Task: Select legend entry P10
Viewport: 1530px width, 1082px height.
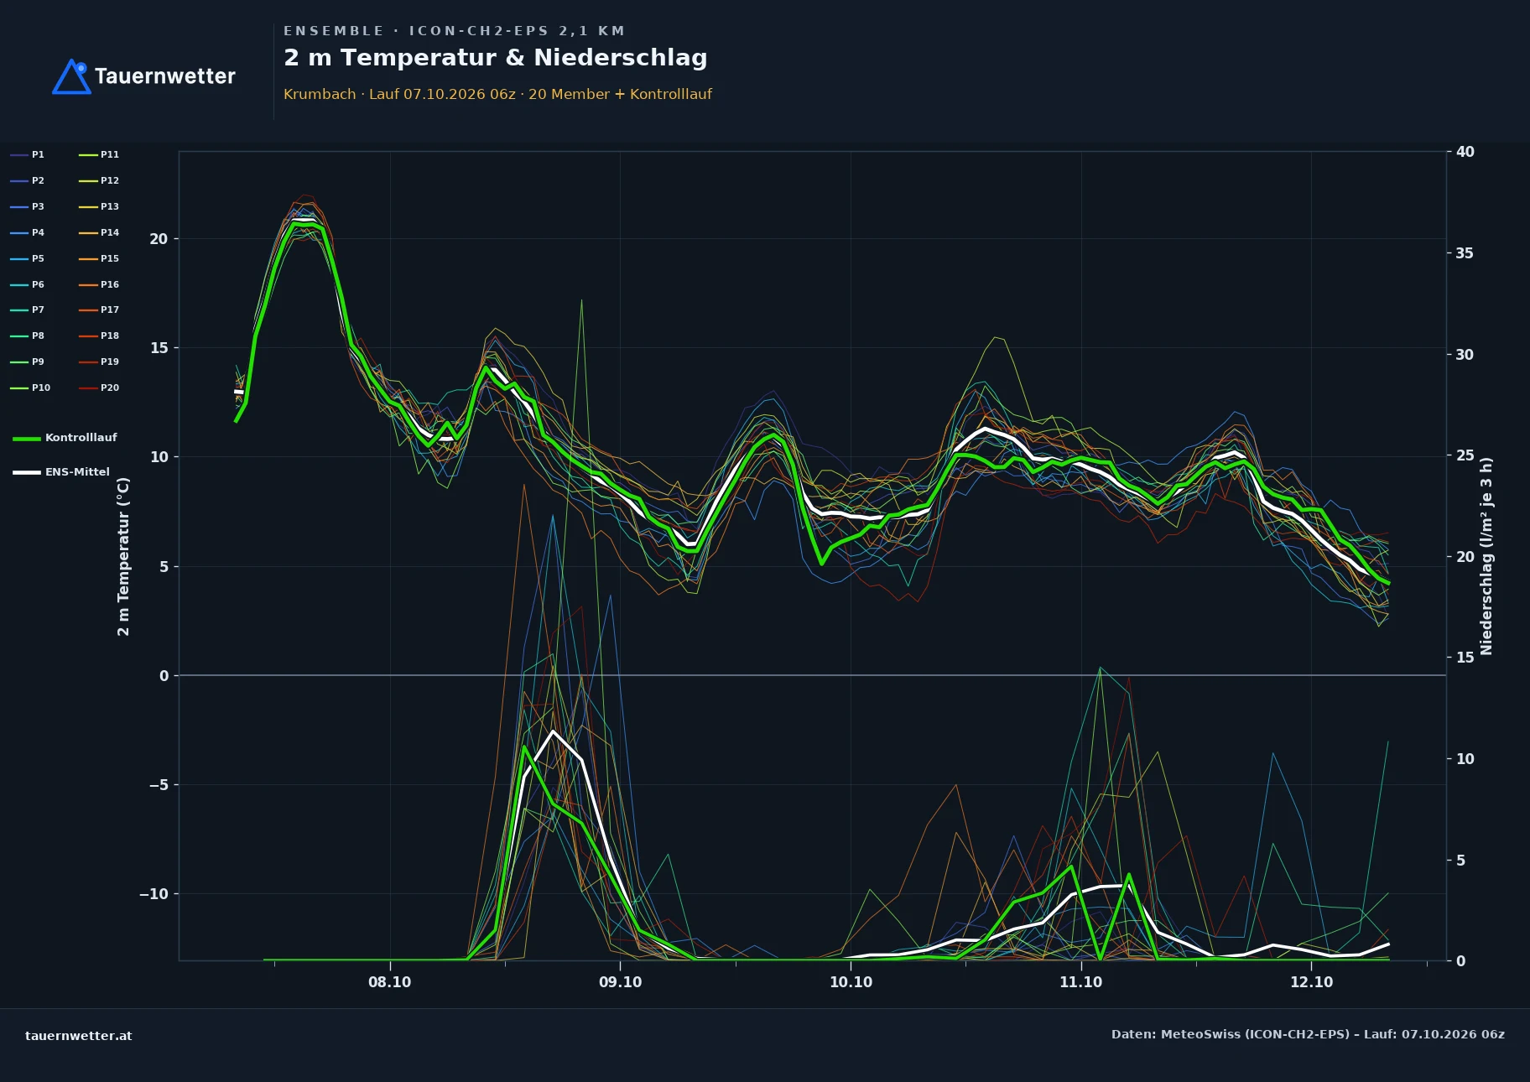Action: pos(30,388)
